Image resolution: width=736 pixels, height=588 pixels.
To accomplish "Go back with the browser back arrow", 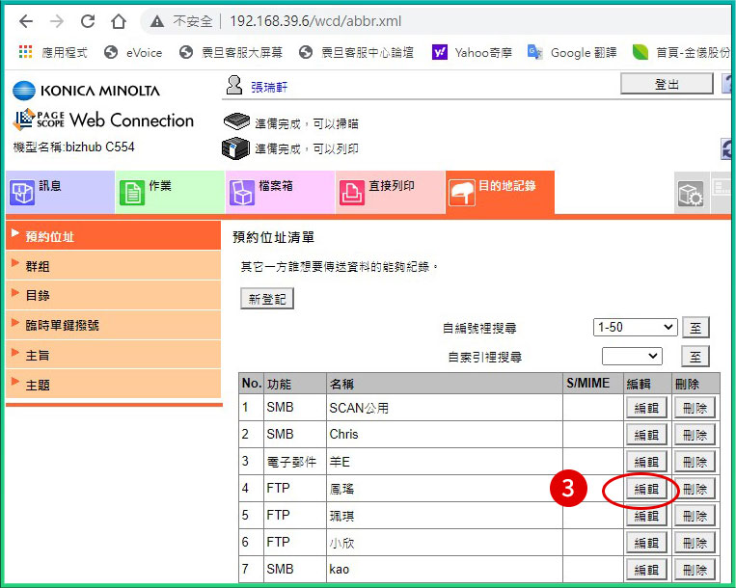I will (26, 21).
